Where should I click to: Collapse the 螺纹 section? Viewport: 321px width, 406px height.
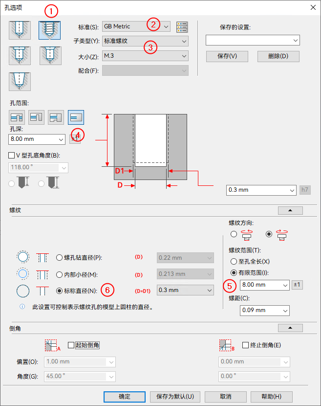point(290,210)
